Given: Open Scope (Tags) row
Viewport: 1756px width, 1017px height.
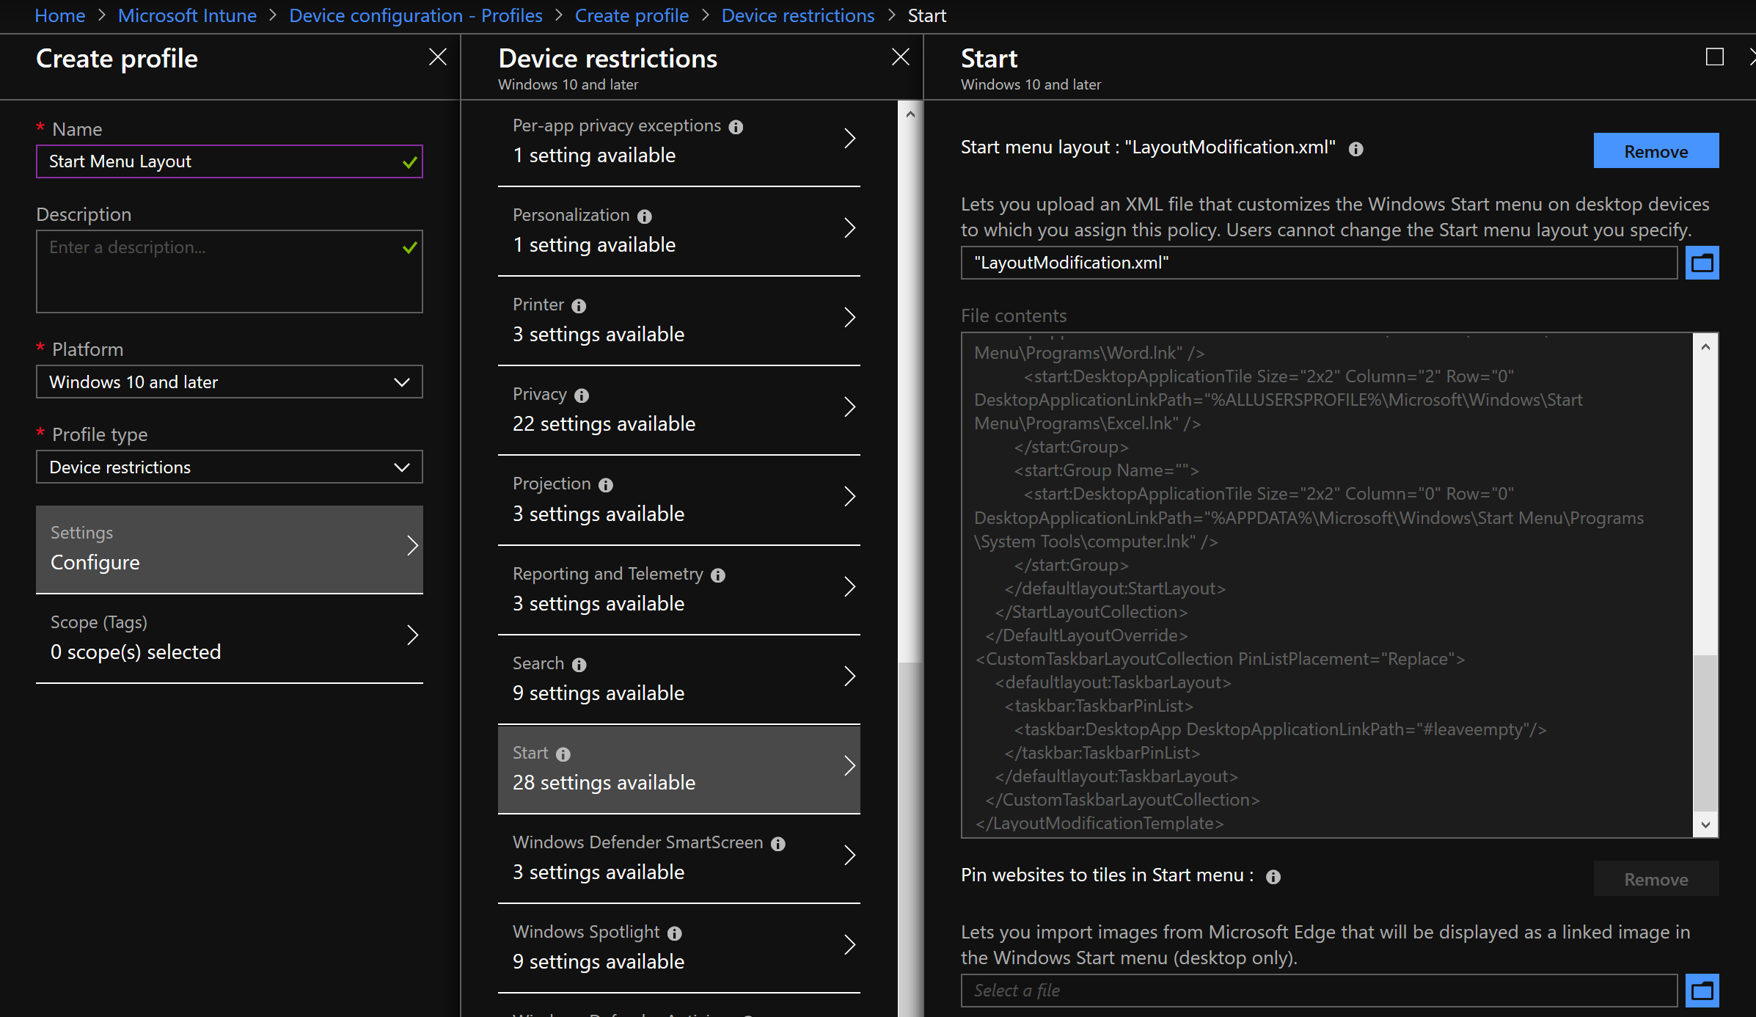Looking at the screenshot, I should point(230,638).
